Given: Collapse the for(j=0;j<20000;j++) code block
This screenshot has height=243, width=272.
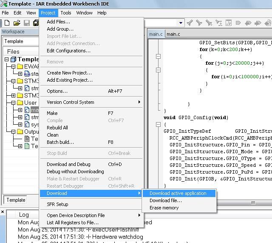Looking at the screenshot, I should [158, 70].
